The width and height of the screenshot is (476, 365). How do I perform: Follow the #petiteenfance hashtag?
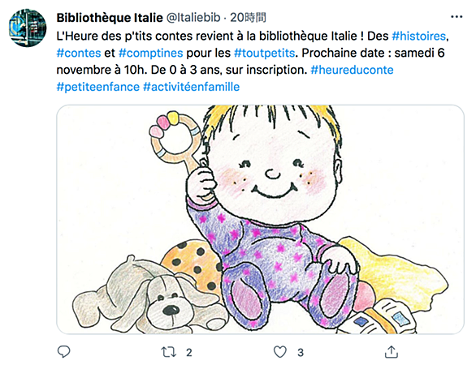coord(98,87)
